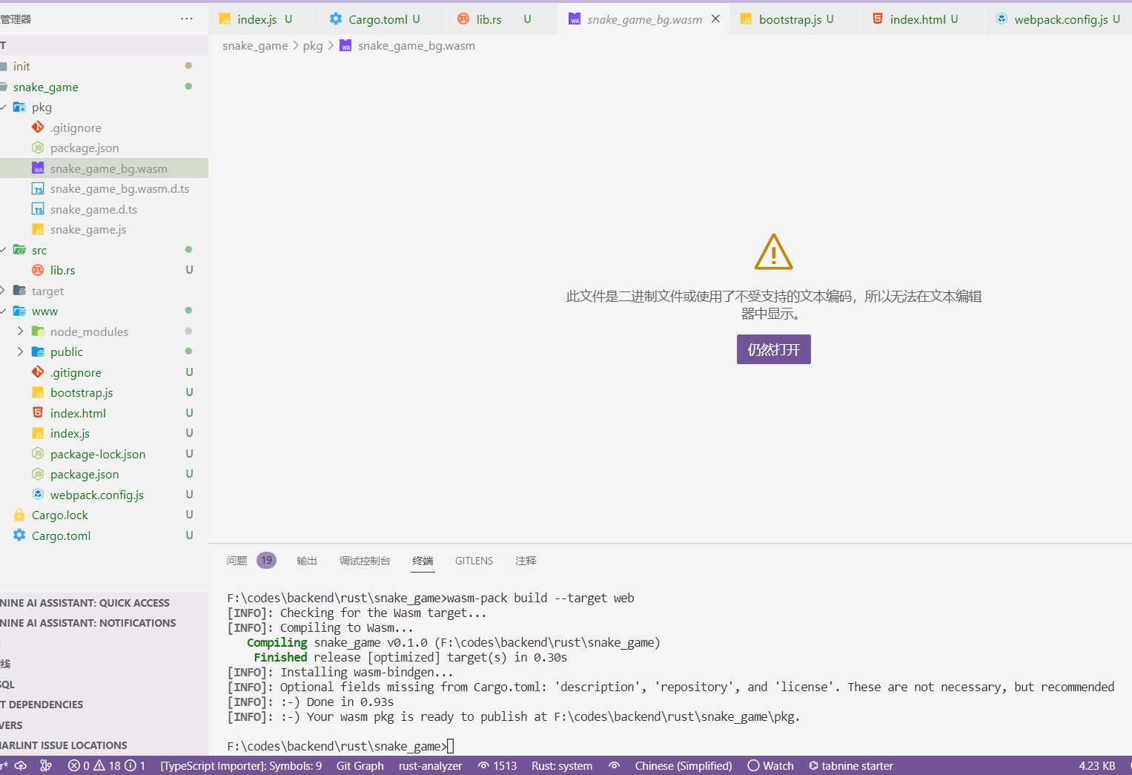
Task: Click the 1513 eye counter in status bar
Action: click(497, 765)
